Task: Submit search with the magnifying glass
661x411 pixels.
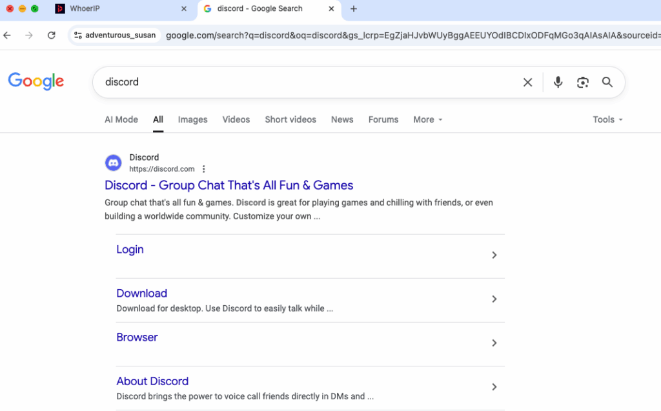Action: [607, 82]
